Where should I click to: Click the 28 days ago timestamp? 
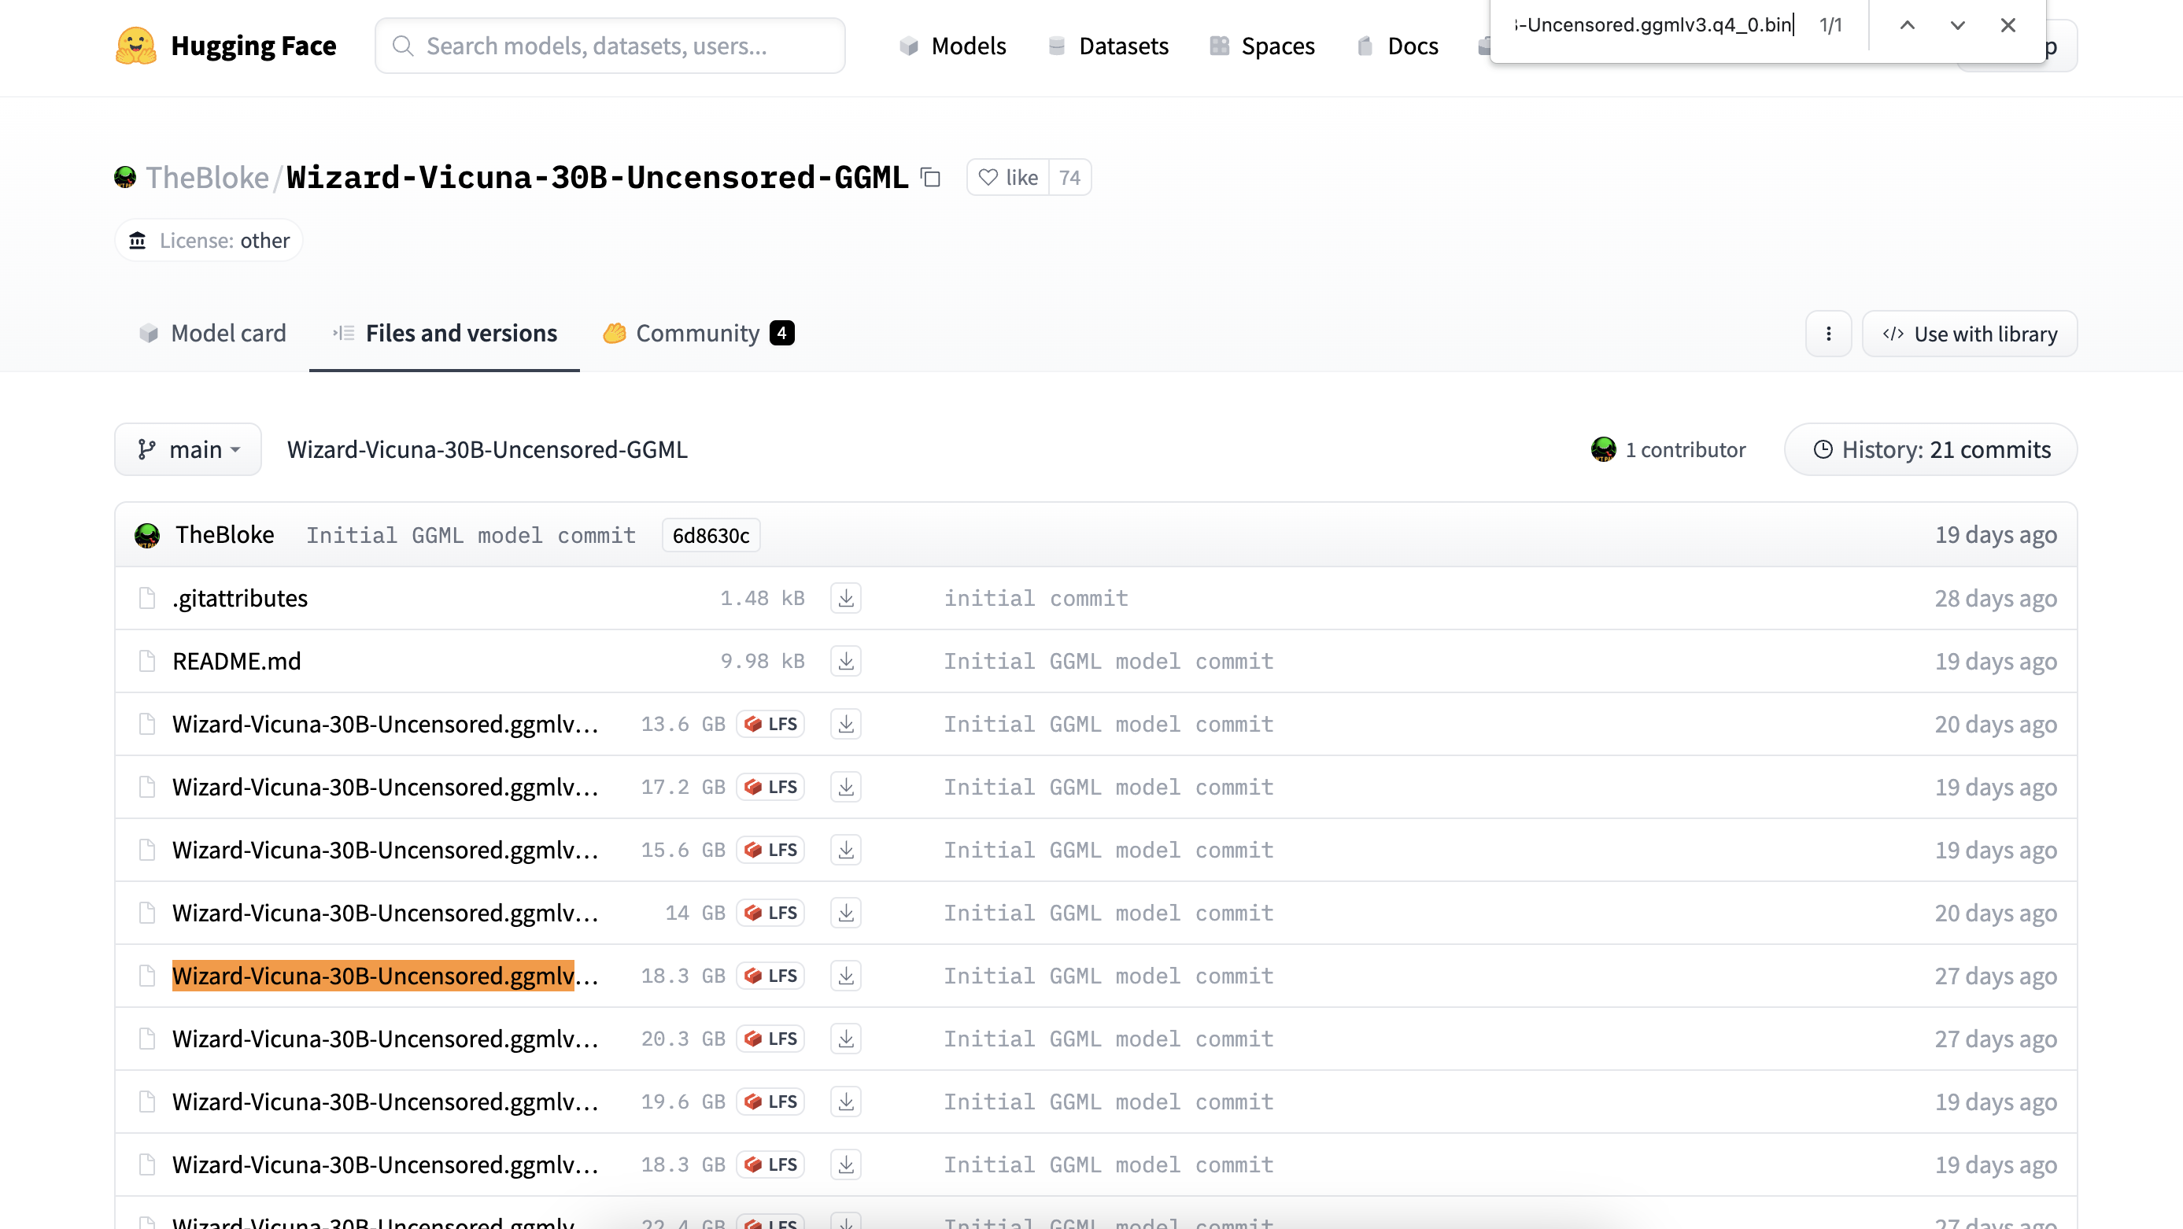coord(1995,598)
